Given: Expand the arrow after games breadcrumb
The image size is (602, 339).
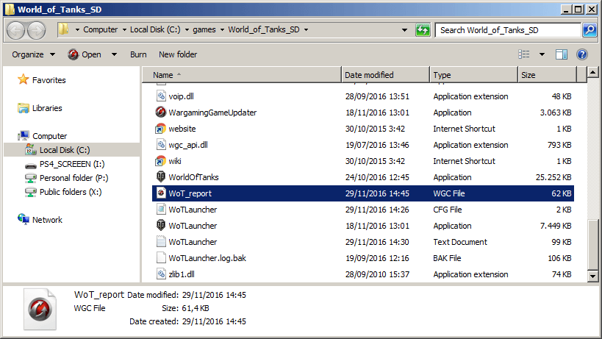Looking at the screenshot, I should coord(222,30).
